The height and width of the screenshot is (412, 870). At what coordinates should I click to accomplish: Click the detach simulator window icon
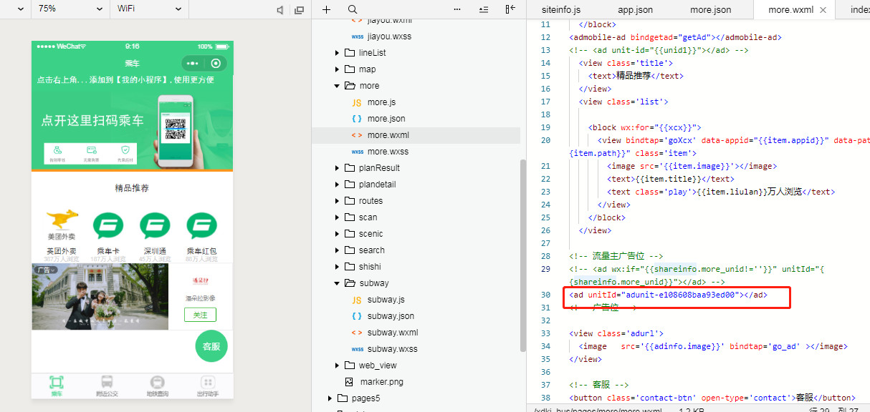[x=299, y=10]
